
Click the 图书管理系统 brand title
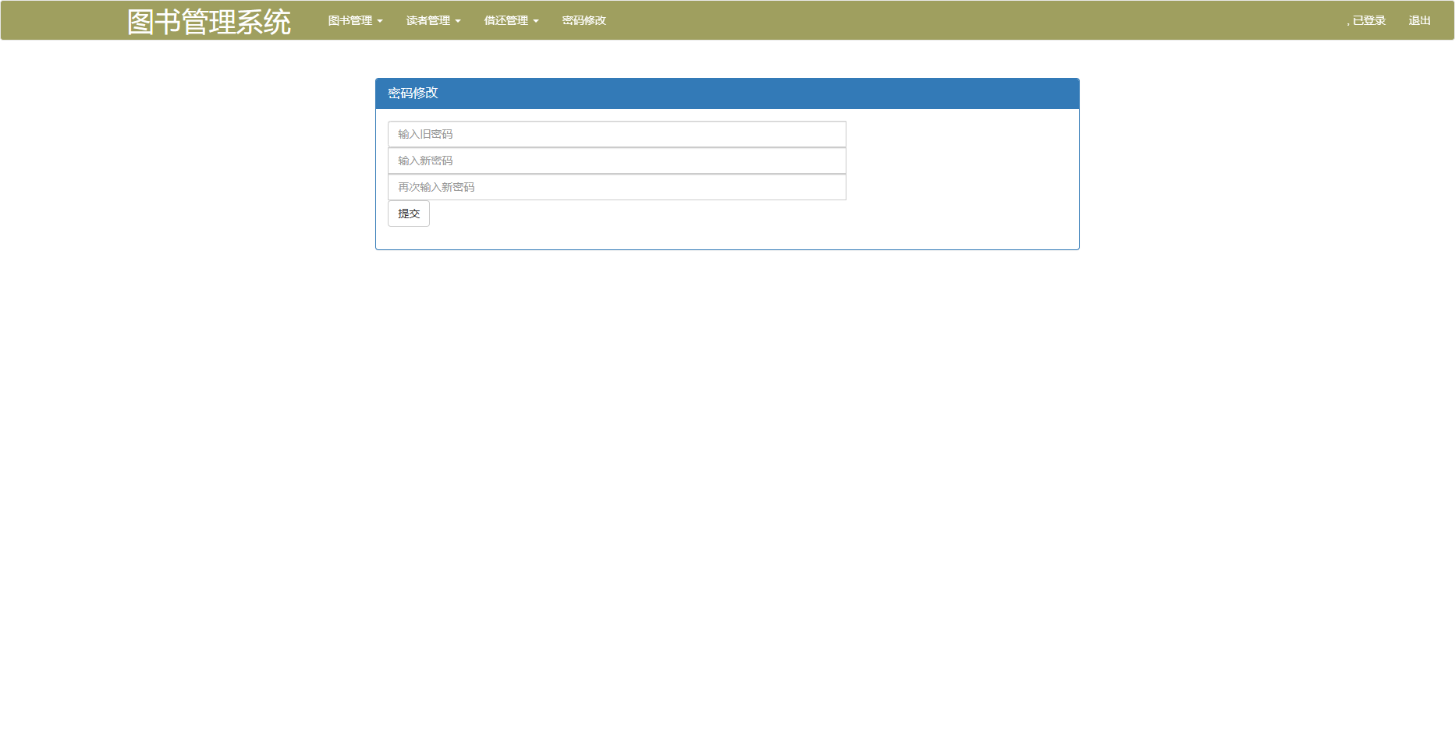(x=209, y=22)
